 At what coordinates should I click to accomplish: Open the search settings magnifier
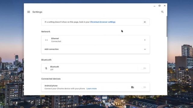click(x=162, y=12)
